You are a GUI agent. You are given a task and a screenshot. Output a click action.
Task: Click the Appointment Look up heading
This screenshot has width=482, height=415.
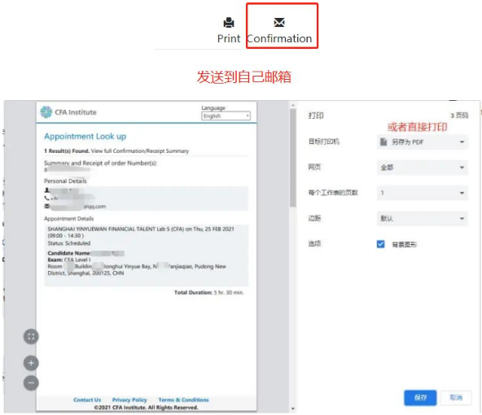click(85, 136)
